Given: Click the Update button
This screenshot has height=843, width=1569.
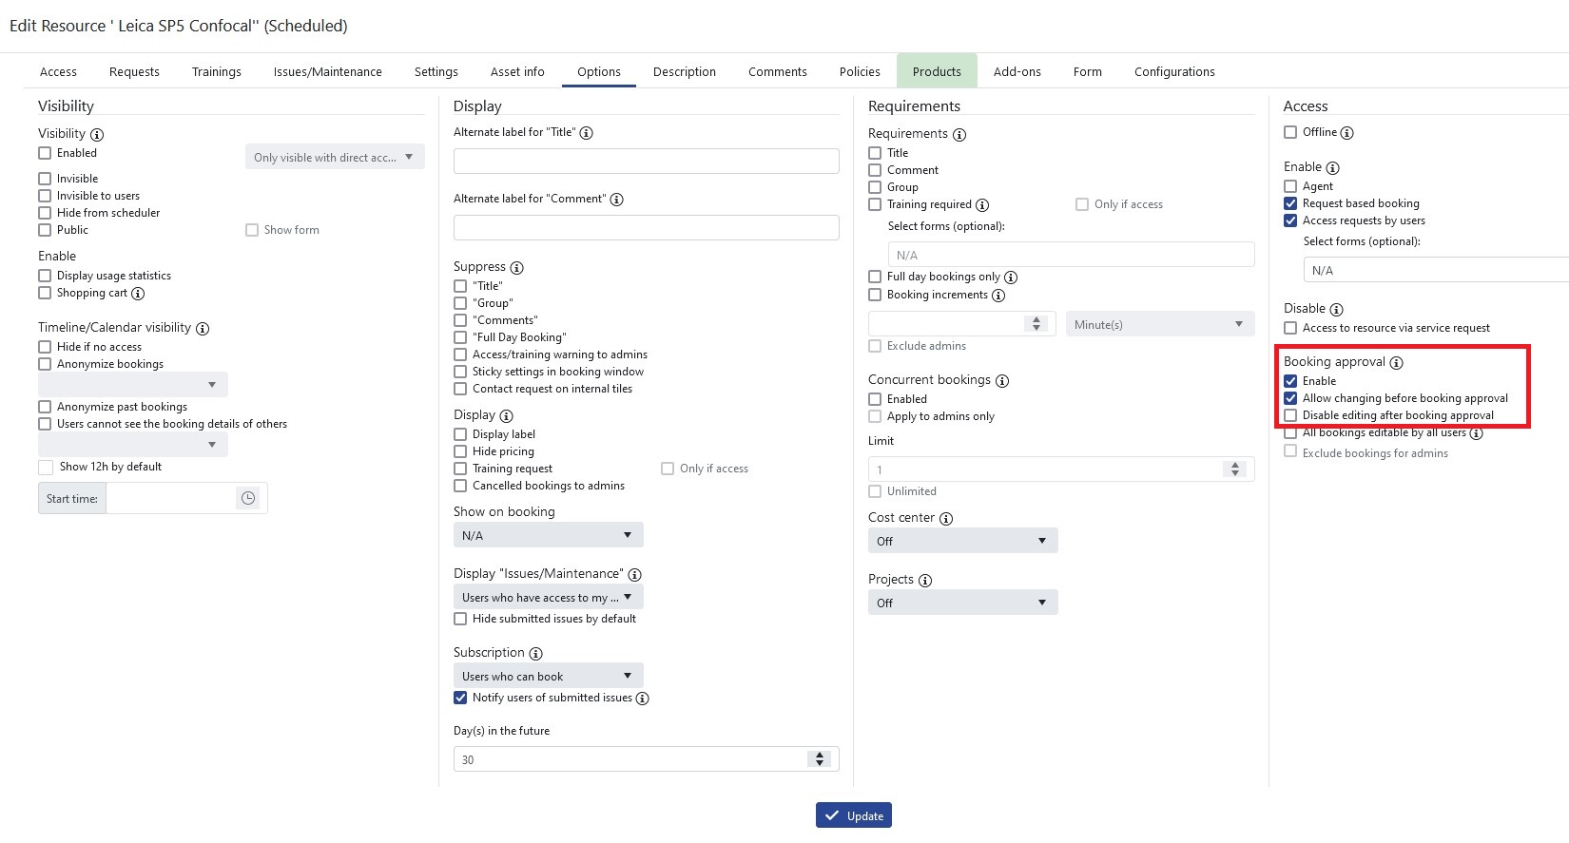Looking at the screenshot, I should point(853,815).
